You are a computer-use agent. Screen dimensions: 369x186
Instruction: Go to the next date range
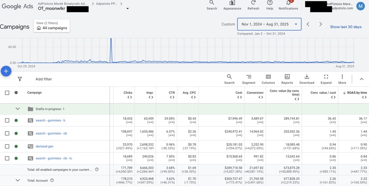(x=320, y=24)
